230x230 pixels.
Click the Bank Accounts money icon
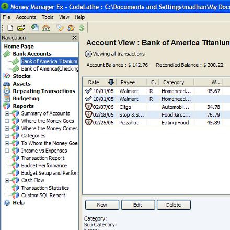point(7,54)
